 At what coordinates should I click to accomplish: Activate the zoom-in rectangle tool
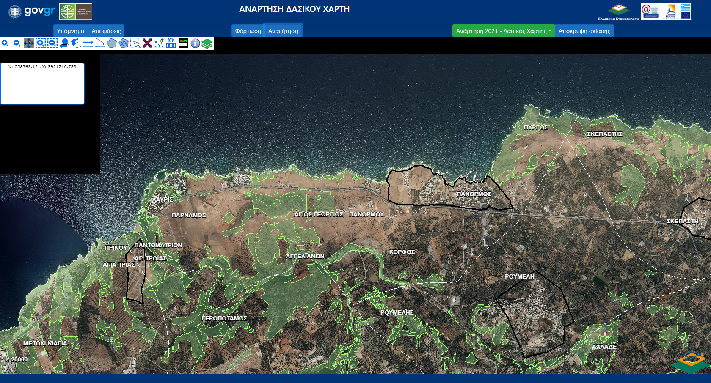(x=40, y=43)
